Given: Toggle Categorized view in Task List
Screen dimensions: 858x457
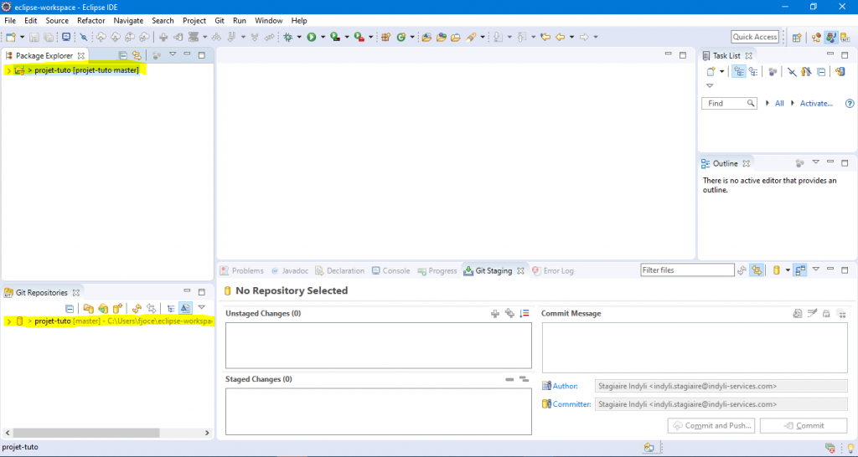Looking at the screenshot, I should [739, 72].
